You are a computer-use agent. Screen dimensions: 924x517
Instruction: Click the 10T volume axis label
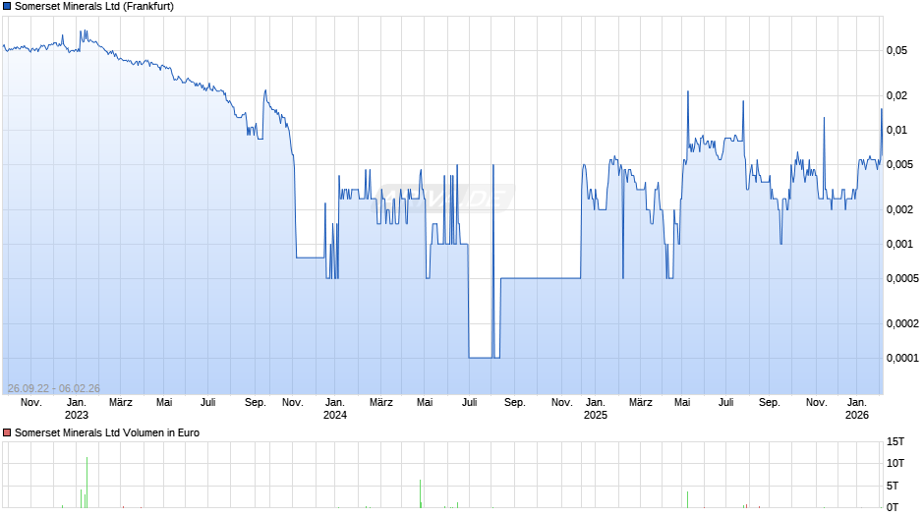point(895,463)
